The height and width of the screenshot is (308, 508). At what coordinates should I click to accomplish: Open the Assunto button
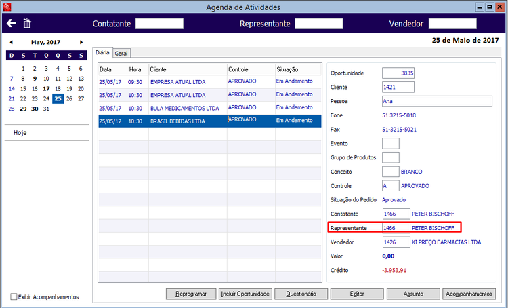[413, 294]
